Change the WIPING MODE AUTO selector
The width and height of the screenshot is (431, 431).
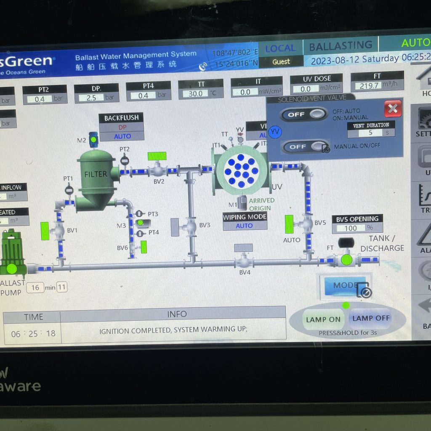point(245,226)
